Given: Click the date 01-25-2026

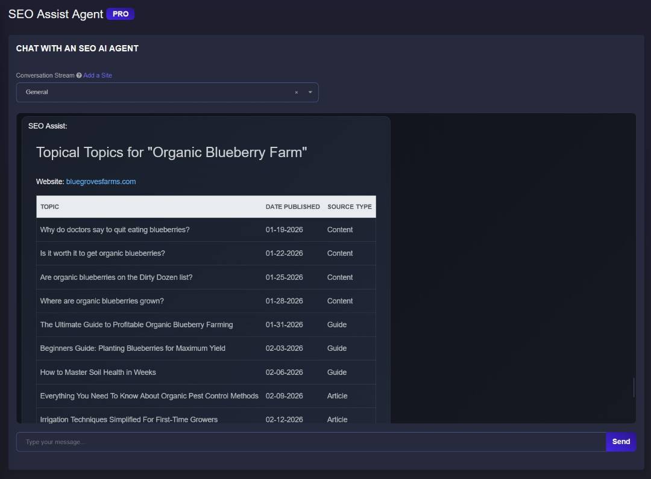Looking at the screenshot, I should [x=285, y=277].
